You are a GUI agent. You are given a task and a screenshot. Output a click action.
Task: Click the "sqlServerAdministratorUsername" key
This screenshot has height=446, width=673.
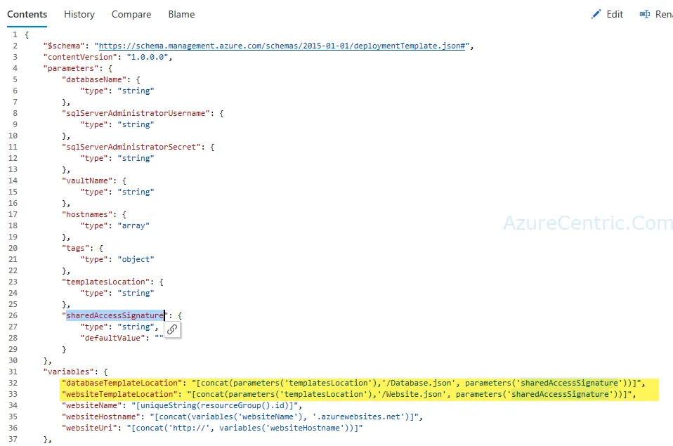[x=136, y=113]
